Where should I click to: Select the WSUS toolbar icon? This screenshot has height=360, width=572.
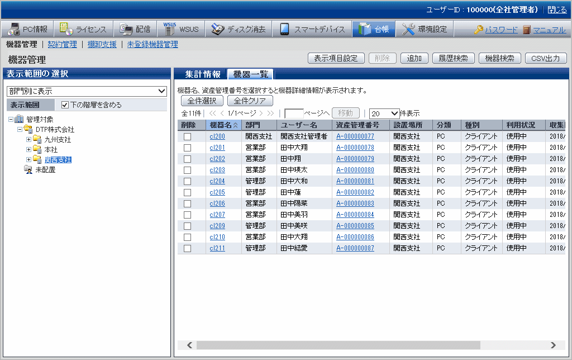click(x=170, y=29)
